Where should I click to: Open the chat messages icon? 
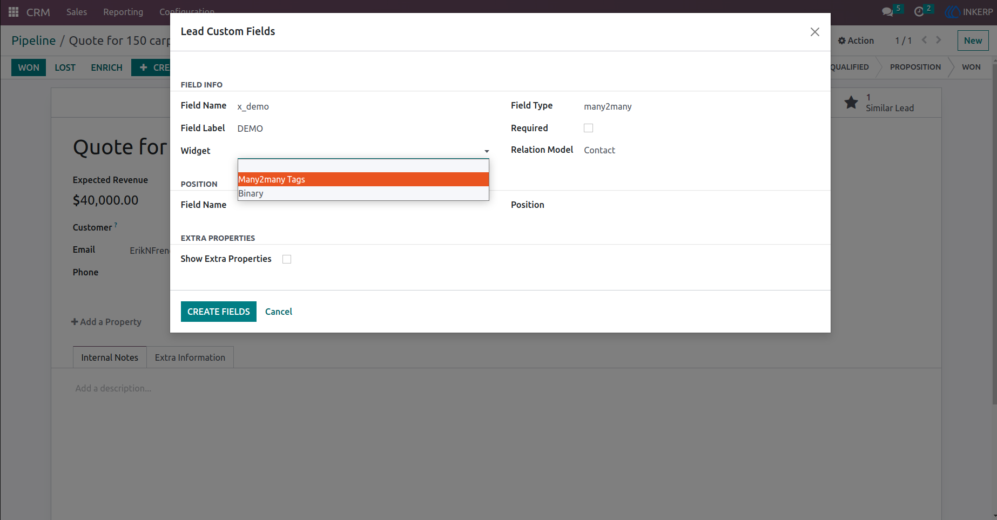point(887,12)
